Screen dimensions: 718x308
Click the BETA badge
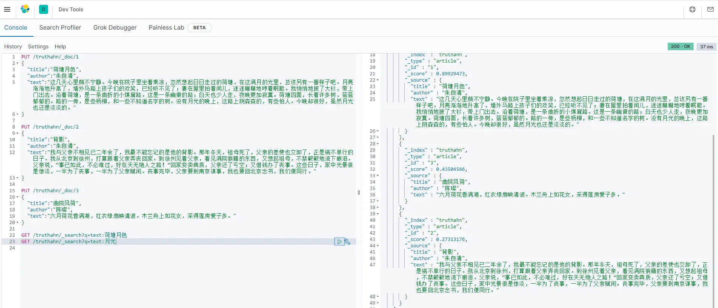tap(199, 28)
